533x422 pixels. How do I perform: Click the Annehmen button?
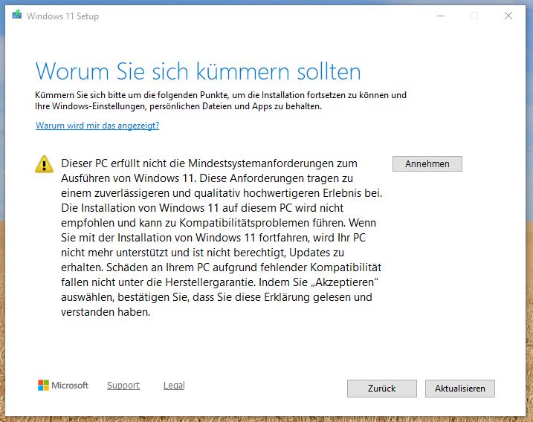coord(427,163)
